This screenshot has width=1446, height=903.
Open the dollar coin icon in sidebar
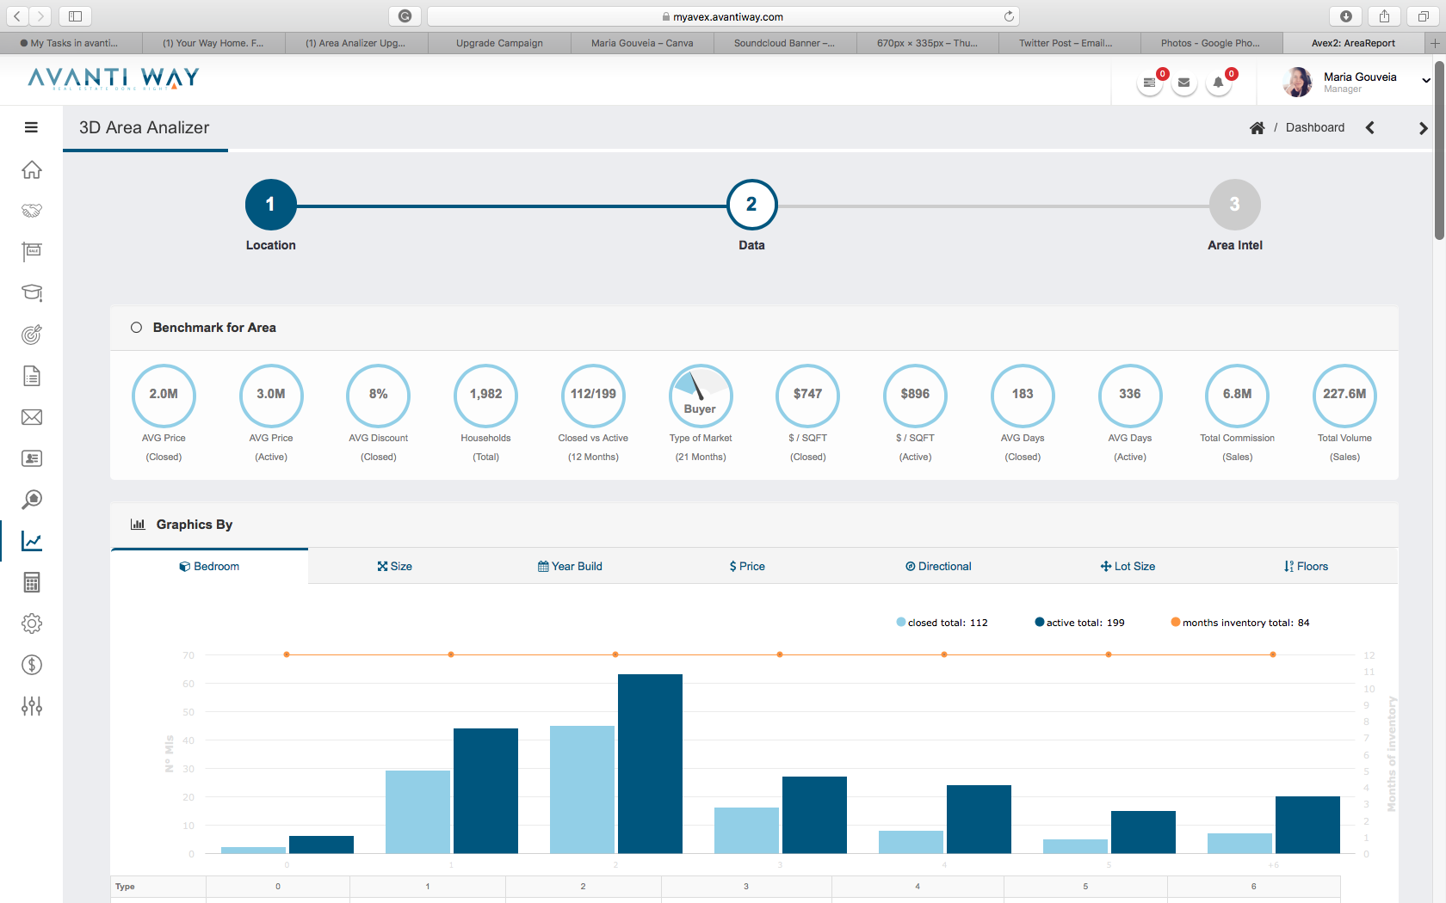pyautogui.click(x=32, y=665)
